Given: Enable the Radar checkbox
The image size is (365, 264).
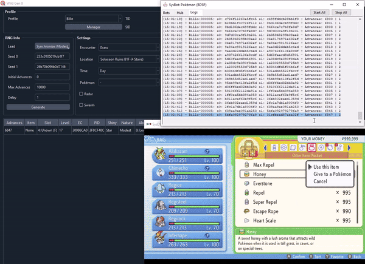Looking at the screenshot, I should (x=81, y=94).
